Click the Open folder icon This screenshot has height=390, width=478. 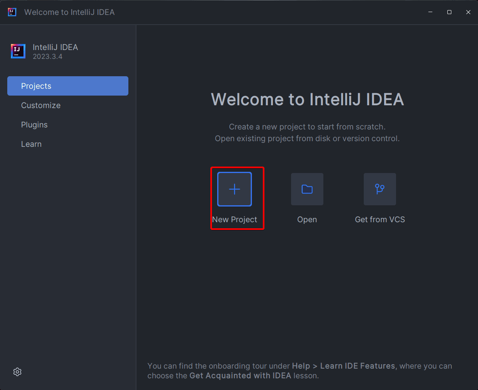[x=307, y=189]
